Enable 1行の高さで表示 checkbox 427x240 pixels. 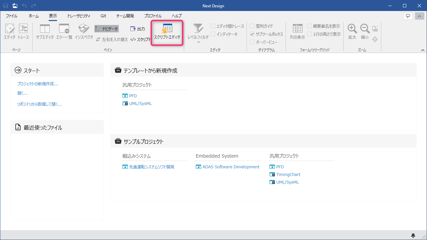click(x=324, y=34)
